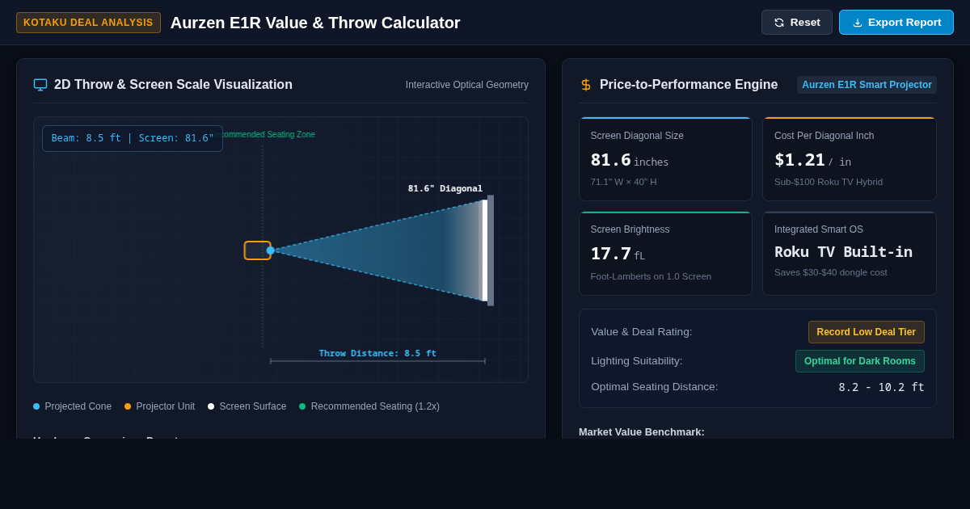Image resolution: width=970 pixels, height=509 pixels.
Task: Click the Screen Diagonal Size card
Action: click(665, 159)
